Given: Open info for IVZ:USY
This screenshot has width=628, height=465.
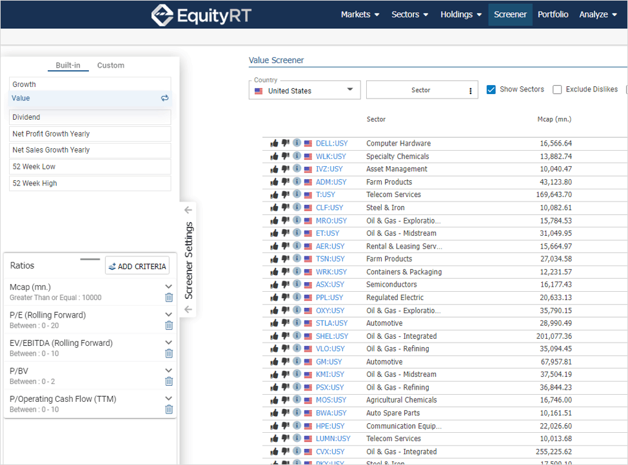Looking at the screenshot, I should [x=297, y=169].
